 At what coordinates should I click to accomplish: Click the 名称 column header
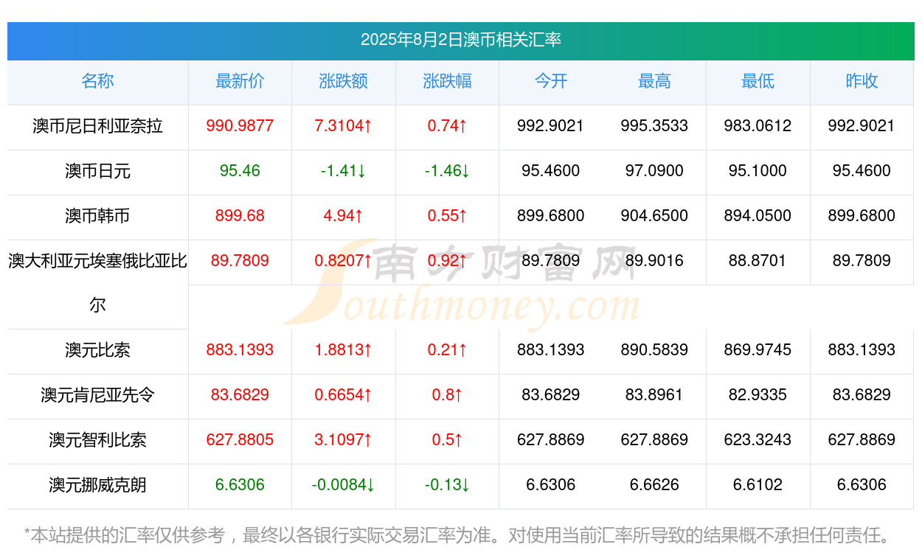coord(97,81)
